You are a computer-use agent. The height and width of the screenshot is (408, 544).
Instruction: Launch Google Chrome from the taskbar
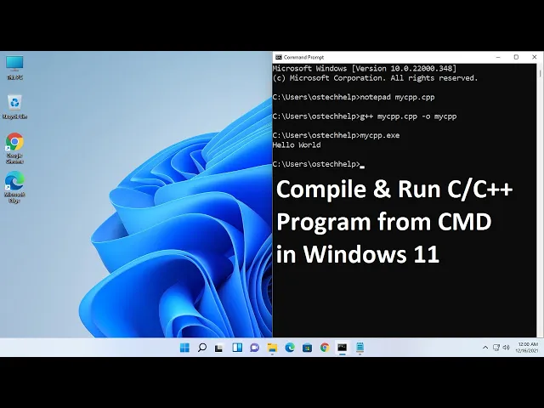pyautogui.click(x=325, y=348)
